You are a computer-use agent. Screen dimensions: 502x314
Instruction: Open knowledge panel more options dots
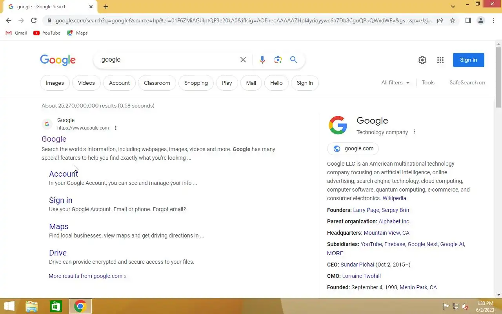pyautogui.click(x=415, y=132)
